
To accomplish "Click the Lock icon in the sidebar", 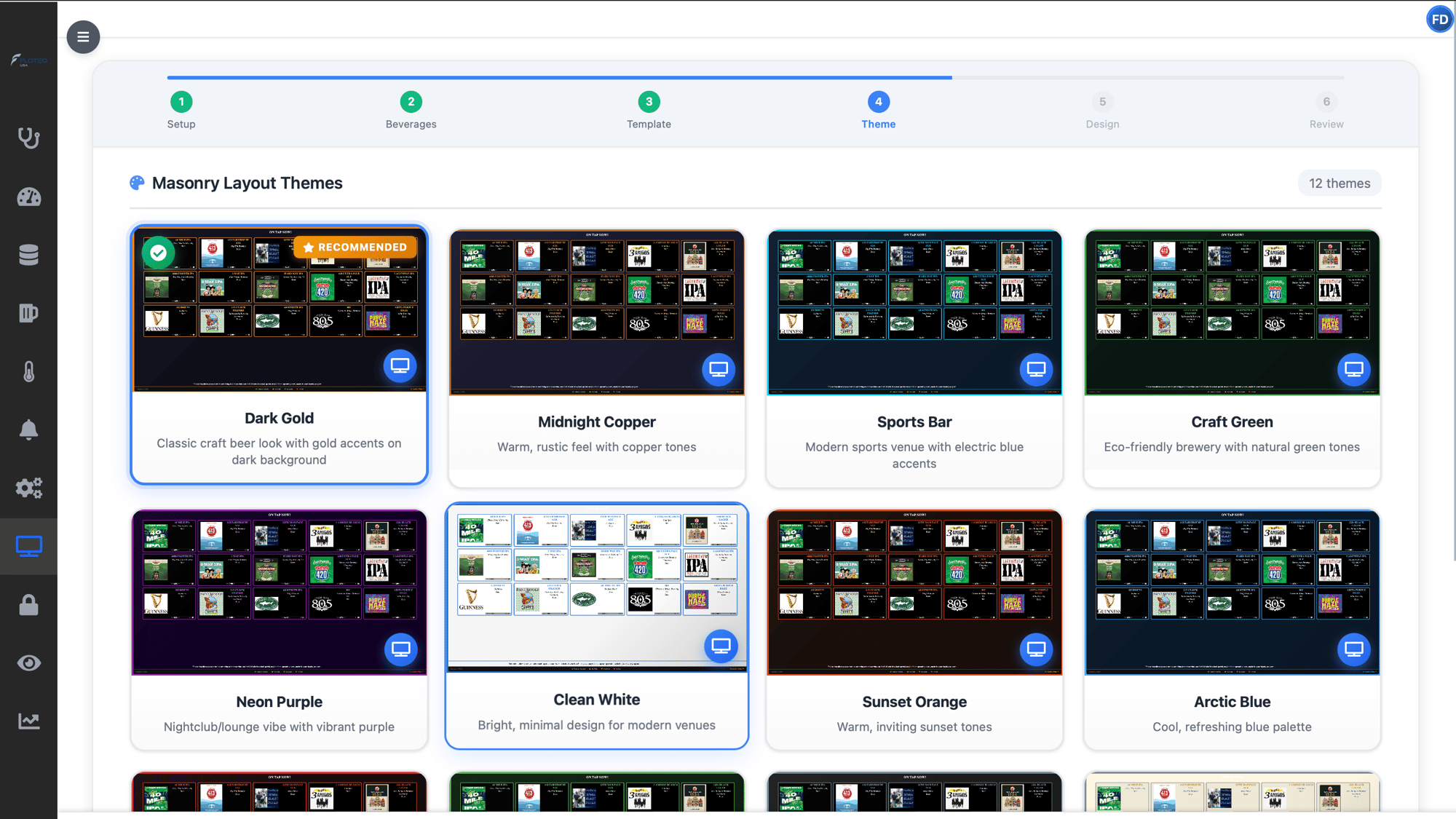I will (28, 604).
